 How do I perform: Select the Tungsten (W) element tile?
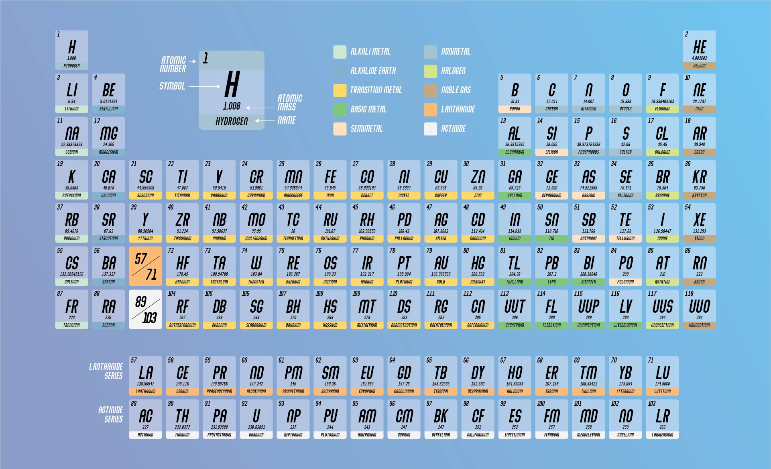[256, 266]
